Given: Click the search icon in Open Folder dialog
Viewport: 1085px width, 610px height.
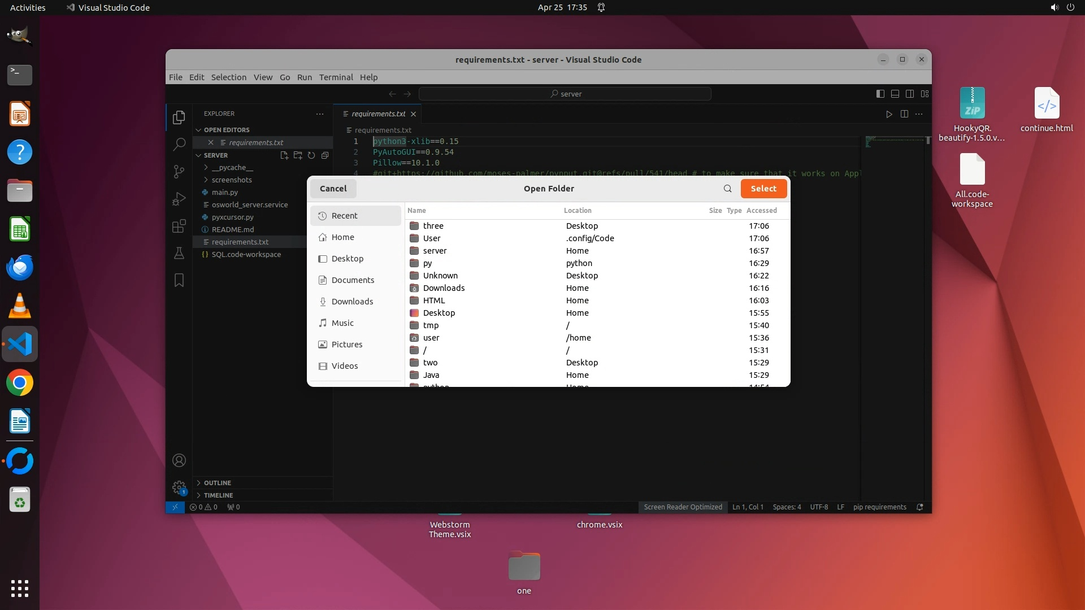Looking at the screenshot, I should click(727, 189).
